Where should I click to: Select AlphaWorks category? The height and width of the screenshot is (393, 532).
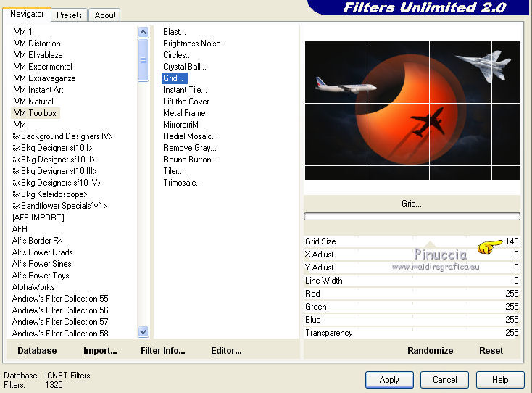pyautogui.click(x=33, y=287)
